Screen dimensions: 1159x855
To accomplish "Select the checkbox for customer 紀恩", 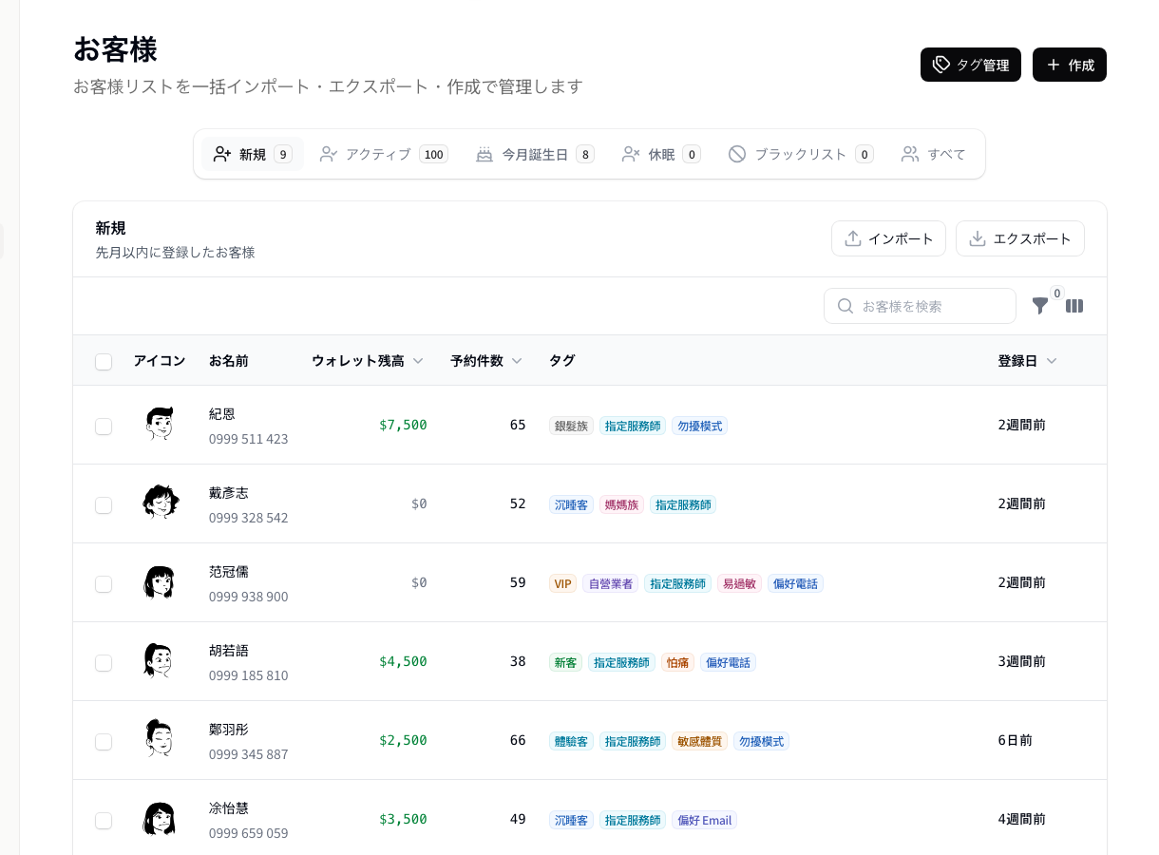I will pyautogui.click(x=104, y=427).
